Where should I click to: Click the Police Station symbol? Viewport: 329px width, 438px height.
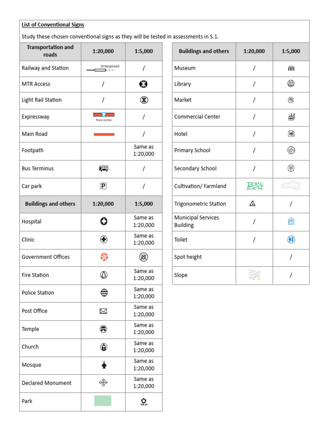click(x=103, y=293)
